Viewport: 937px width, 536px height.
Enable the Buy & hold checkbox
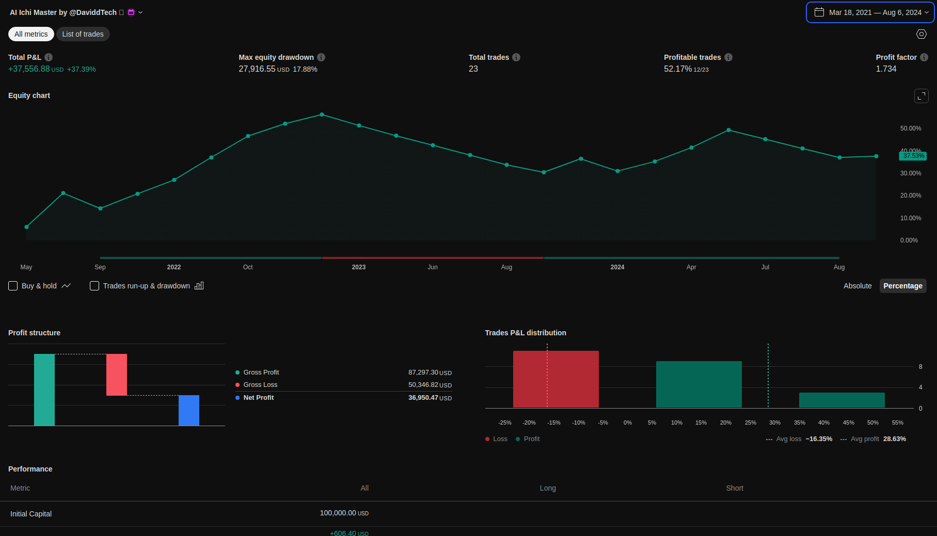[x=13, y=286]
